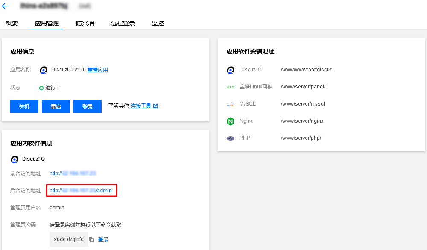Click the MySQL dolphin icon

pyautogui.click(x=231, y=104)
